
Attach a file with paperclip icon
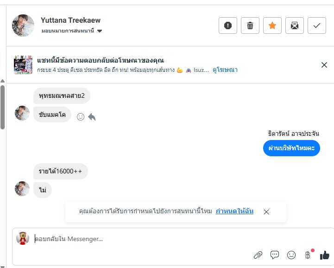[x=258, y=255]
